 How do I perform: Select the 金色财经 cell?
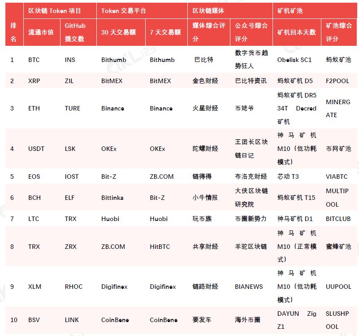pyautogui.click(x=205, y=81)
